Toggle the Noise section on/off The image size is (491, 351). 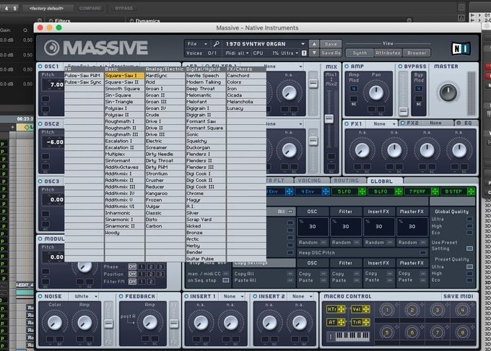(40, 296)
